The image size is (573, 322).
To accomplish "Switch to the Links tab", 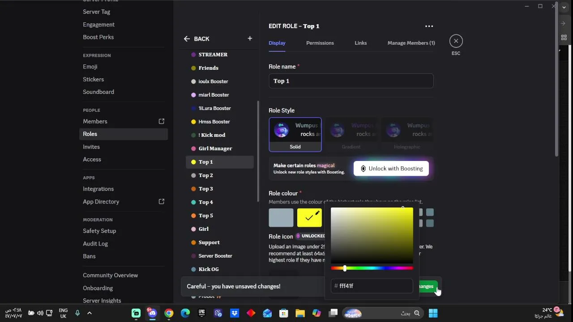I will pyautogui.click(x=361, y=43).
